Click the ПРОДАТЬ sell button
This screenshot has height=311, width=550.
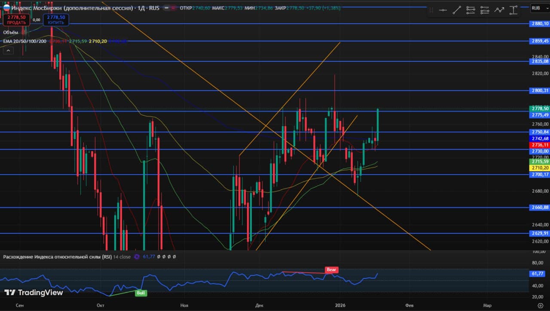pyautogui.click(x=16, y=20)
